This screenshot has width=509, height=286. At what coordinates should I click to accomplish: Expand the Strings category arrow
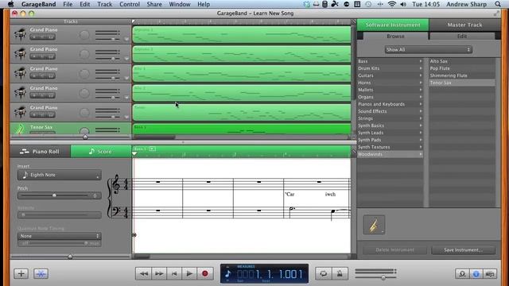tap(421, 118)
